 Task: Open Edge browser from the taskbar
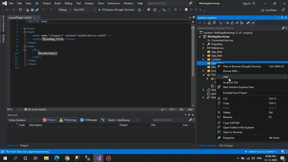click(x=57, y=158)
